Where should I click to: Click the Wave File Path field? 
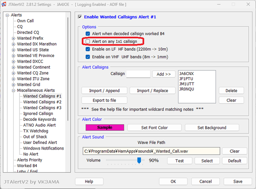click(x=151, y=151)
